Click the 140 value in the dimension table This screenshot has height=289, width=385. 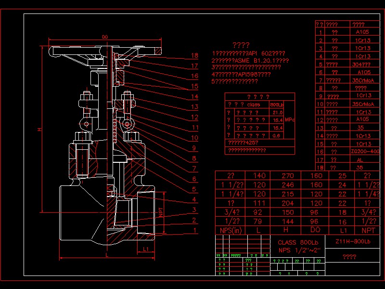[259, 176]
